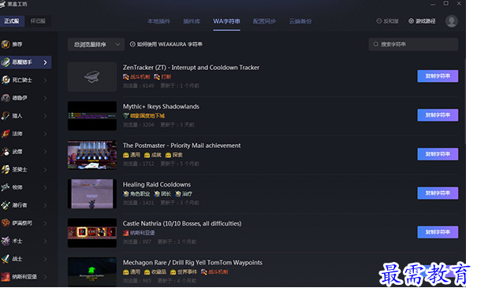Screen dimensions: 477x299
Task: Select the 武僧 class icon
Action: coord(6,152)
